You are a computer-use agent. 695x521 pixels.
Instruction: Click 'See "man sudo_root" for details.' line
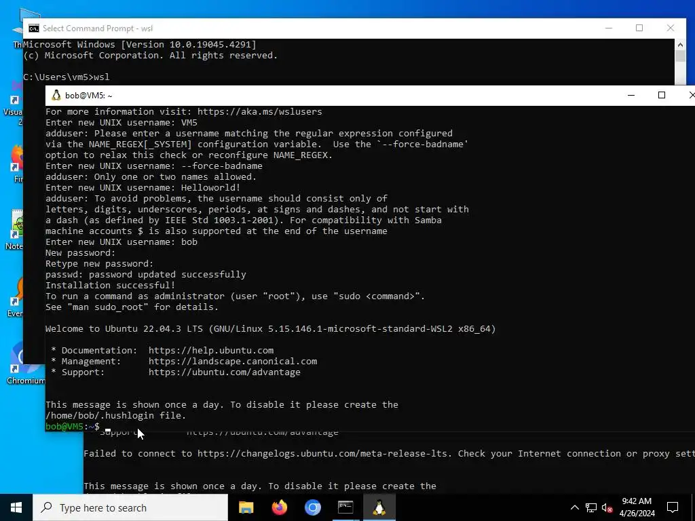[x=132, y=307]
